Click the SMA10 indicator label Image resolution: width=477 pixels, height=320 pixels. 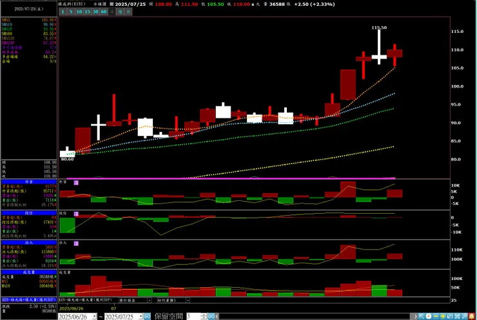6,24
